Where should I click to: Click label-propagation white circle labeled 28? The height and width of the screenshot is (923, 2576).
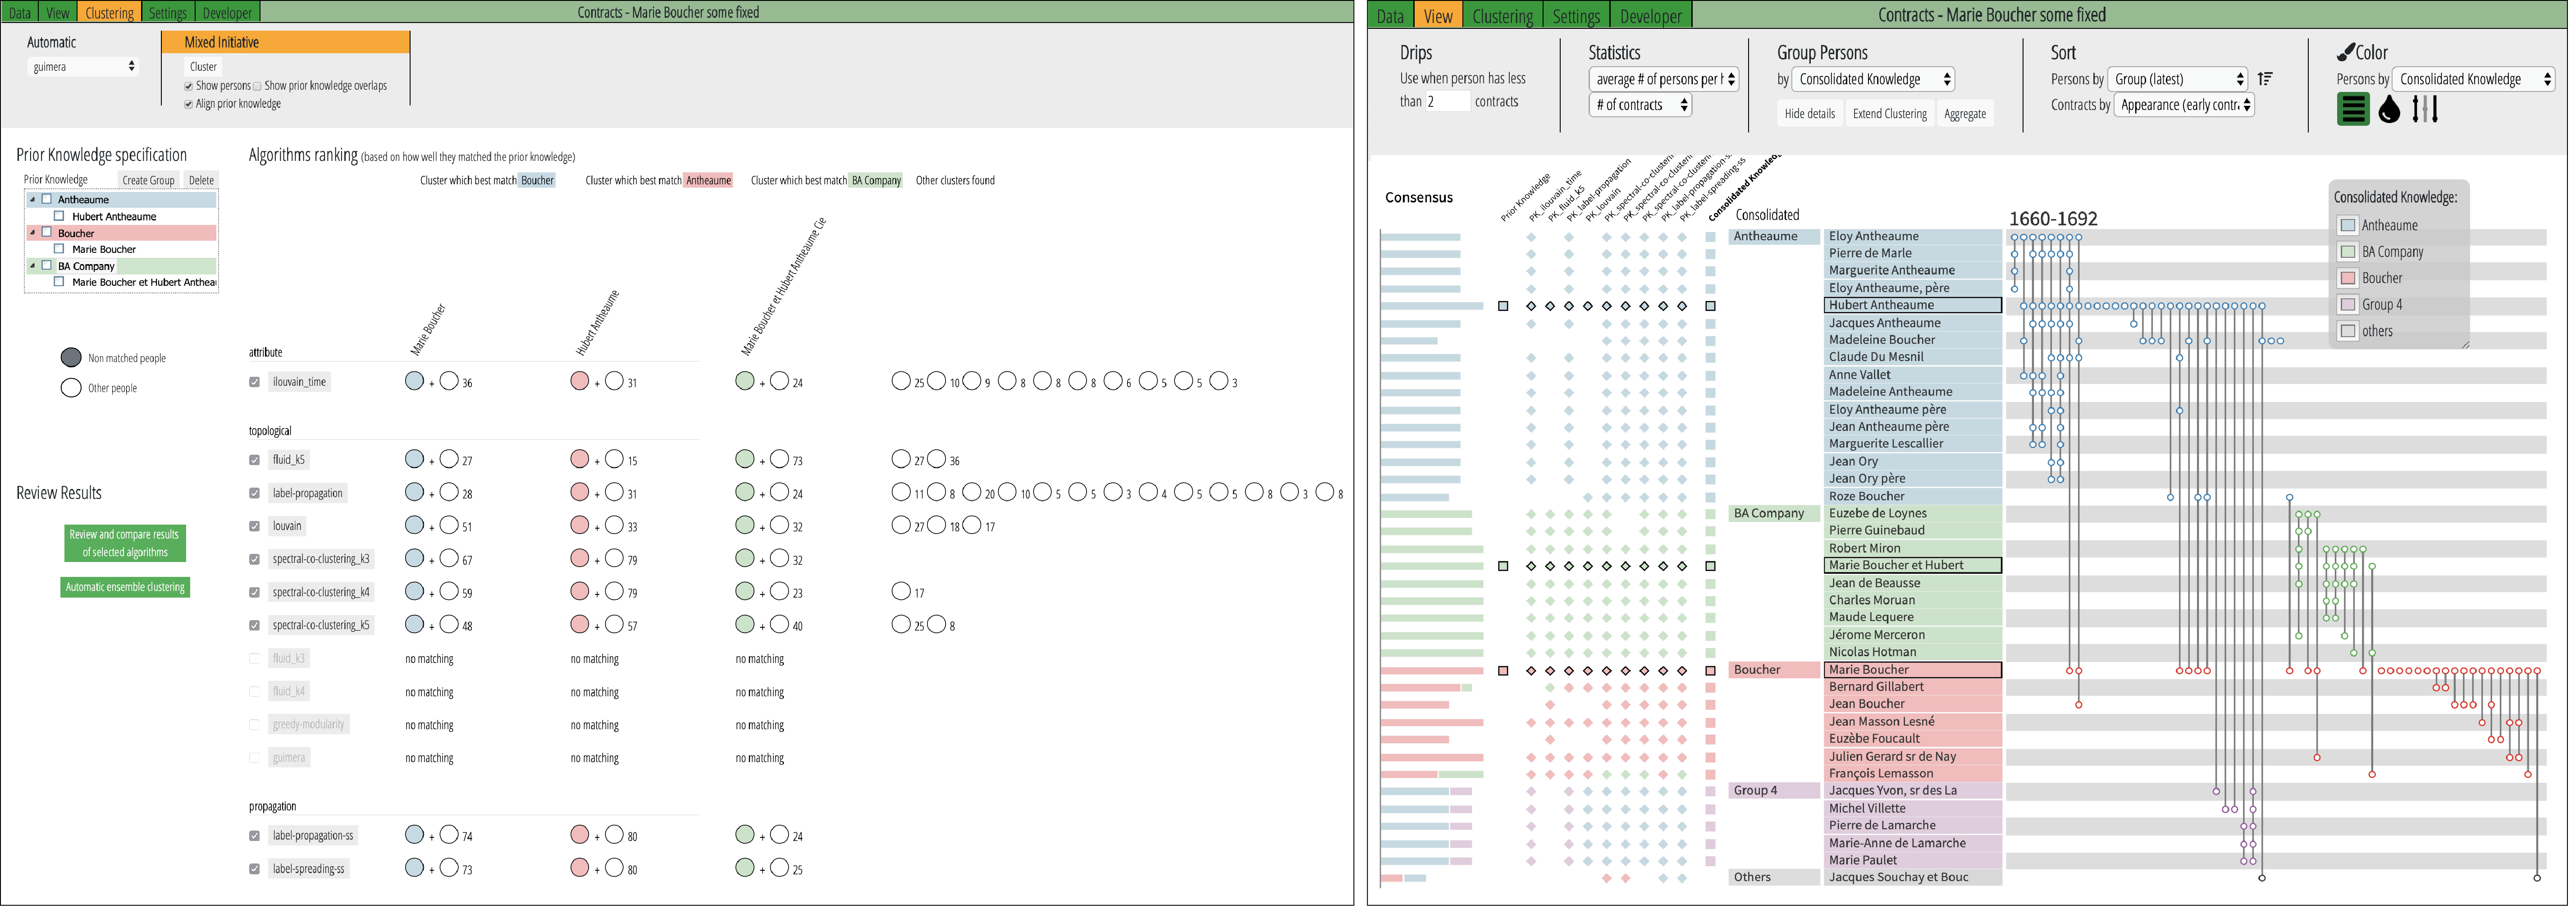click(x=449, y=492)
